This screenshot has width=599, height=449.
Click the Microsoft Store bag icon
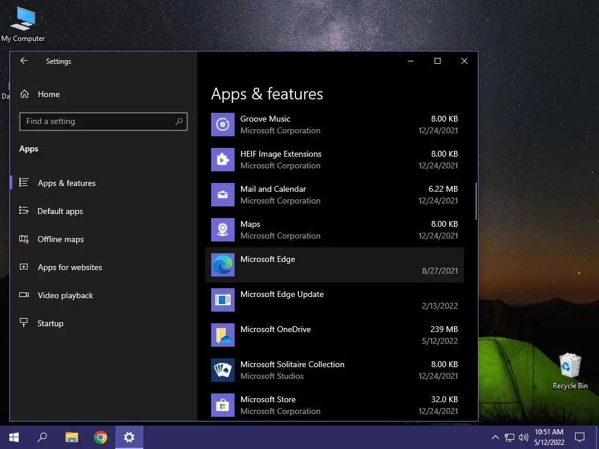(x=223, y=406)
